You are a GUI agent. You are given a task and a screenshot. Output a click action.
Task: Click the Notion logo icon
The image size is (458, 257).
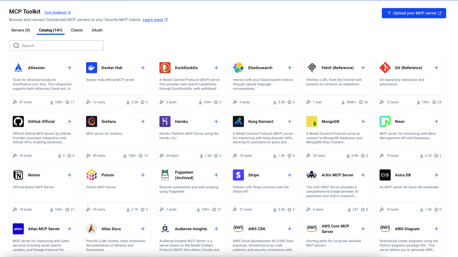[x=18, y=175]
